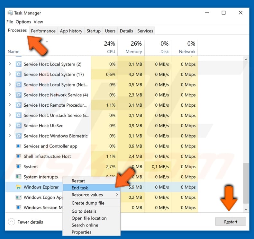
Task: Select the Processes tab
Action: coord(17,30)
